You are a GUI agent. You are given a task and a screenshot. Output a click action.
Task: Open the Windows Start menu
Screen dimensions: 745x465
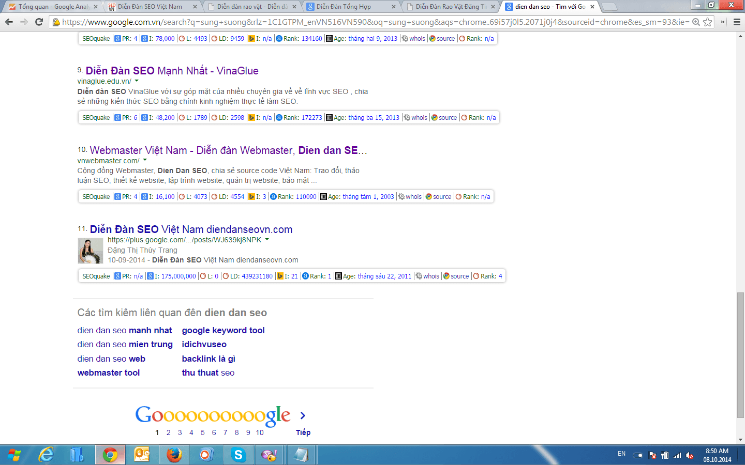[14, 455]
